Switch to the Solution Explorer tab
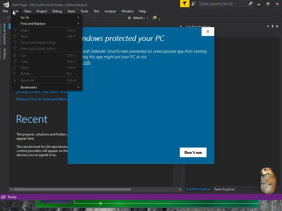This screenshot has height=211, width=282. click(198, 189)
